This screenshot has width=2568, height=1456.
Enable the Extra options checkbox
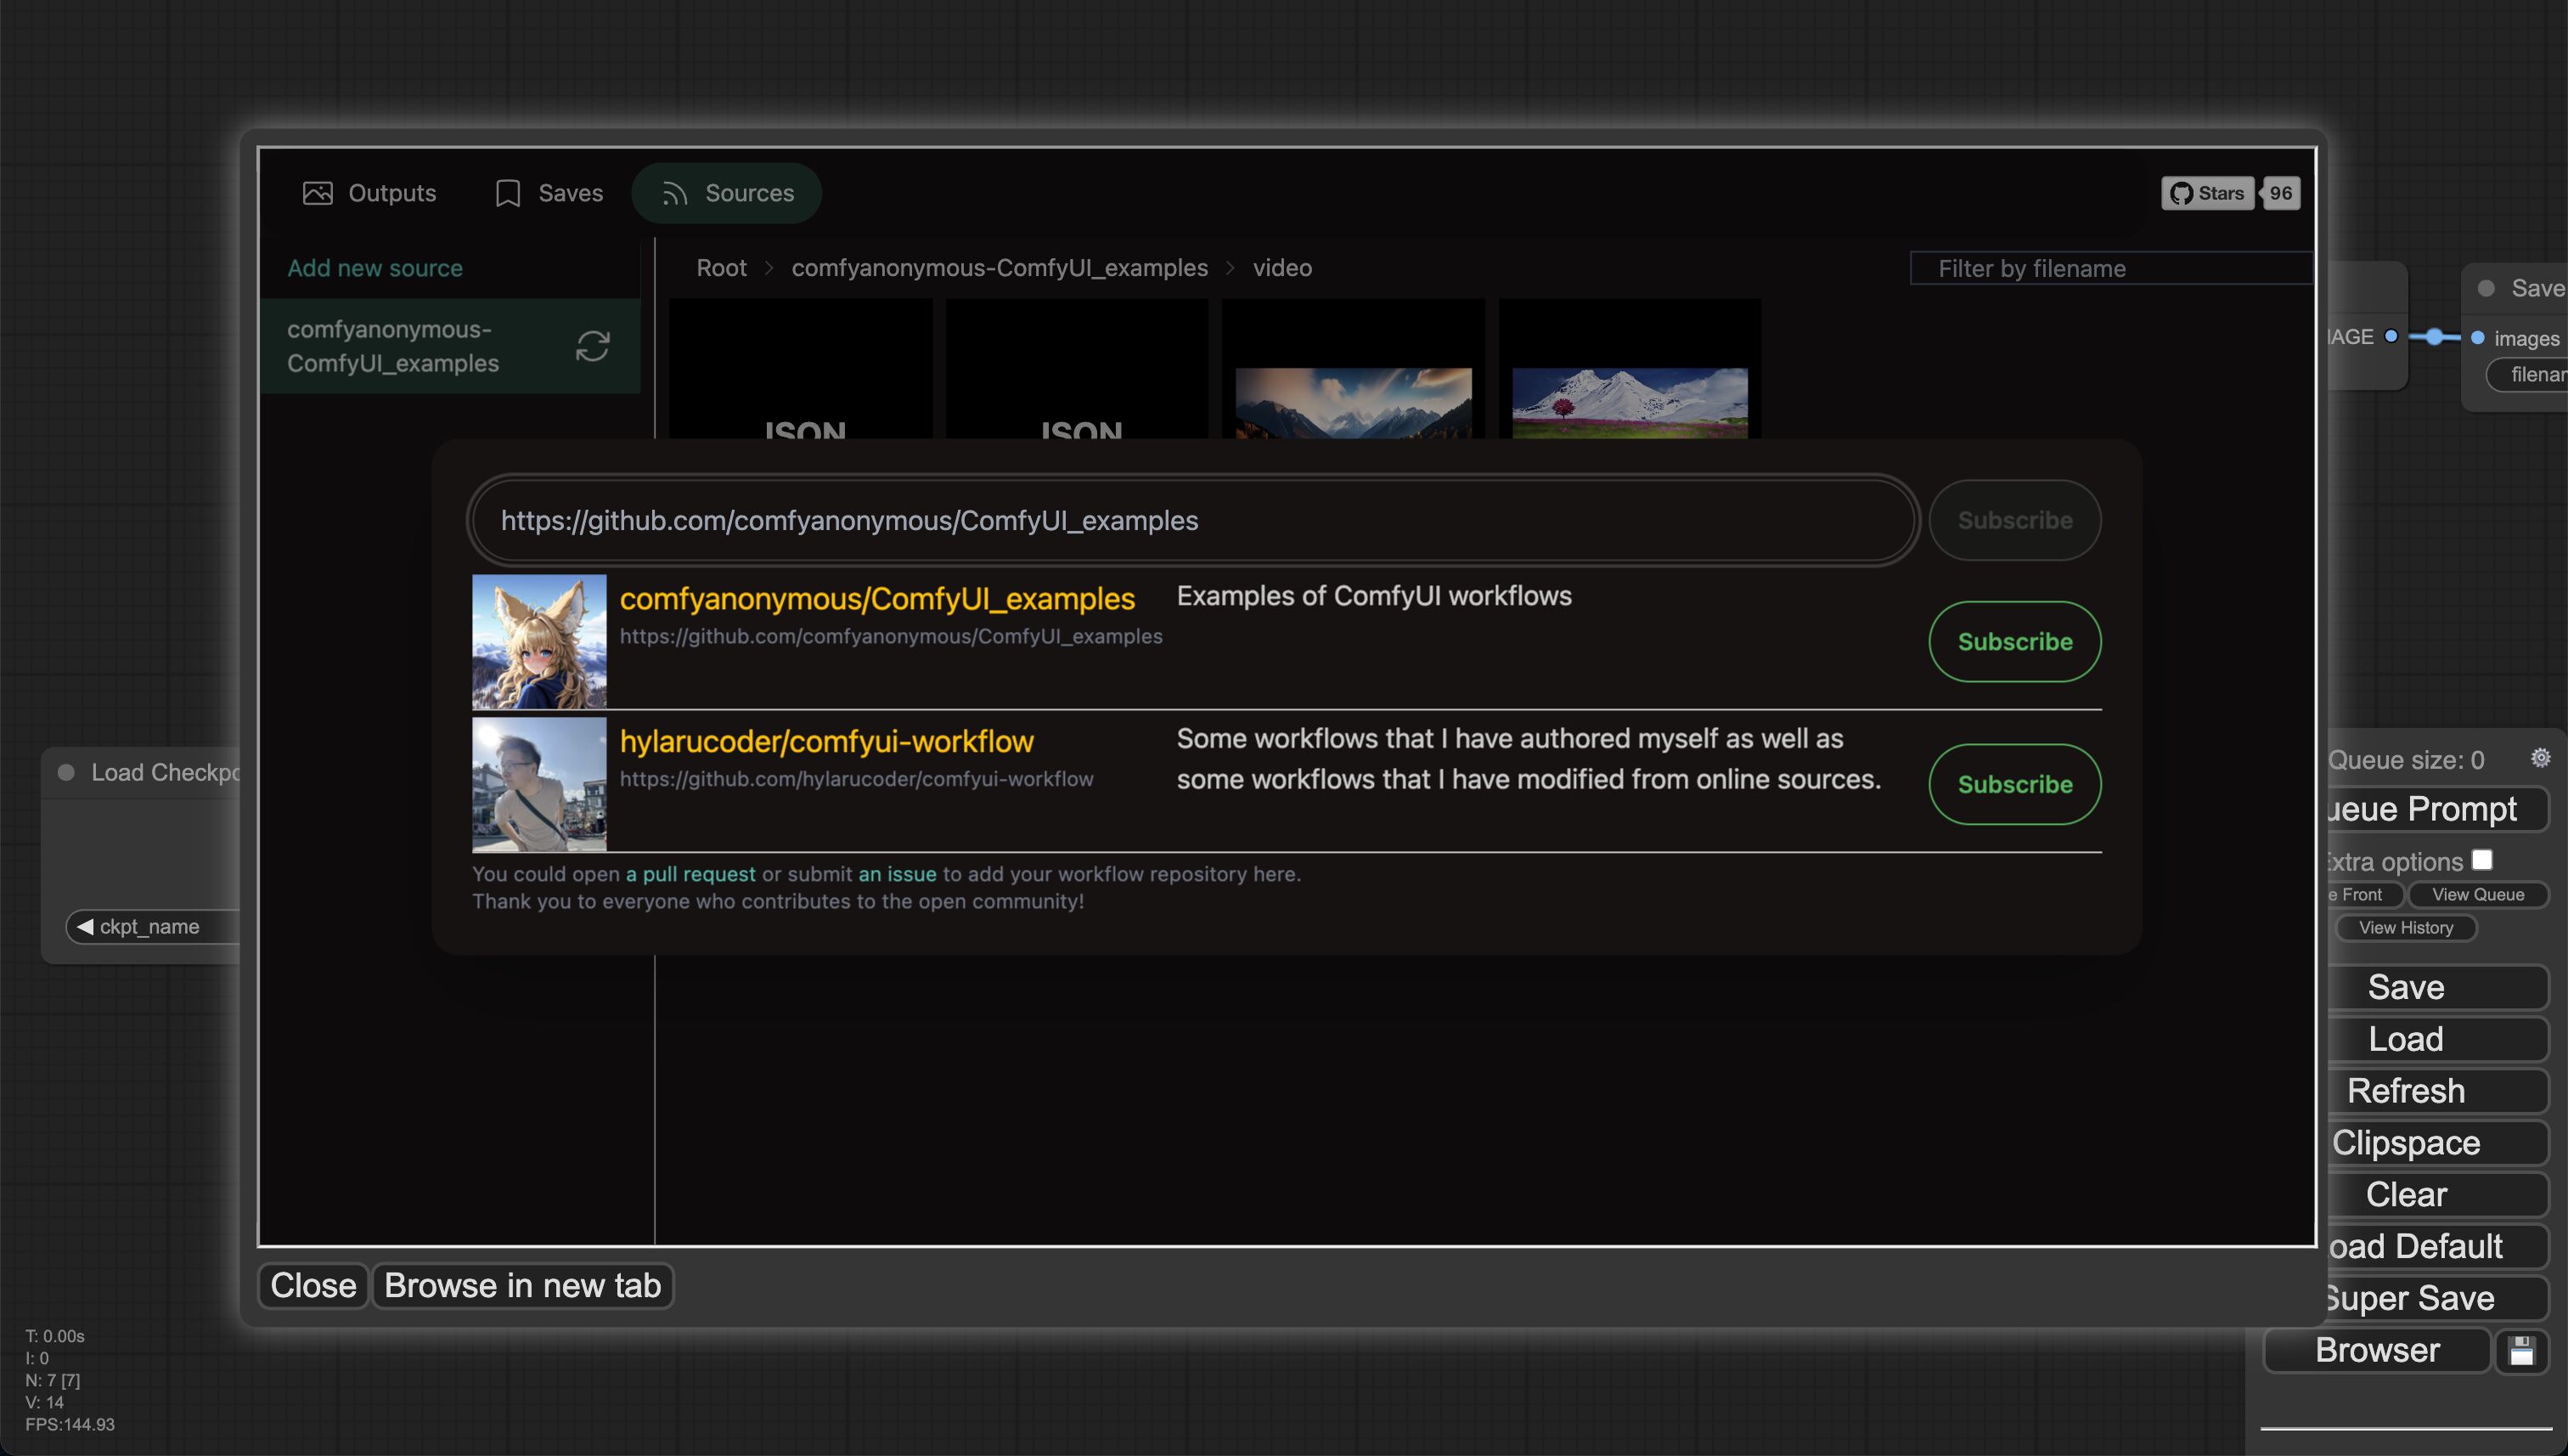coord(2482,860)
